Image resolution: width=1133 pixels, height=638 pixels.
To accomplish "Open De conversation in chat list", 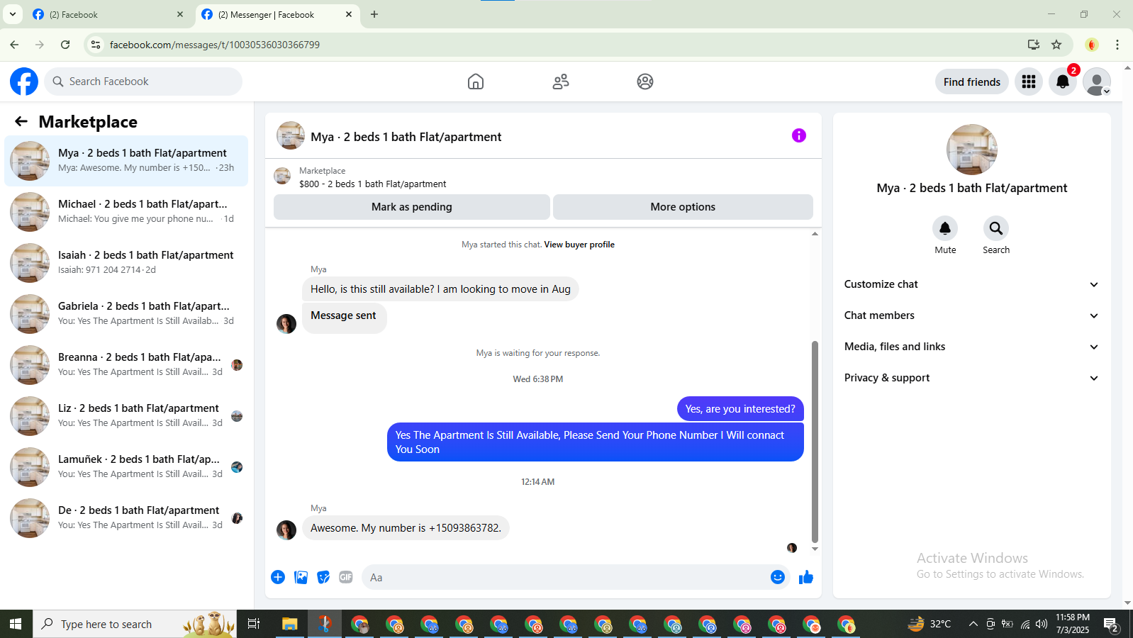I will tap(126, 518).
